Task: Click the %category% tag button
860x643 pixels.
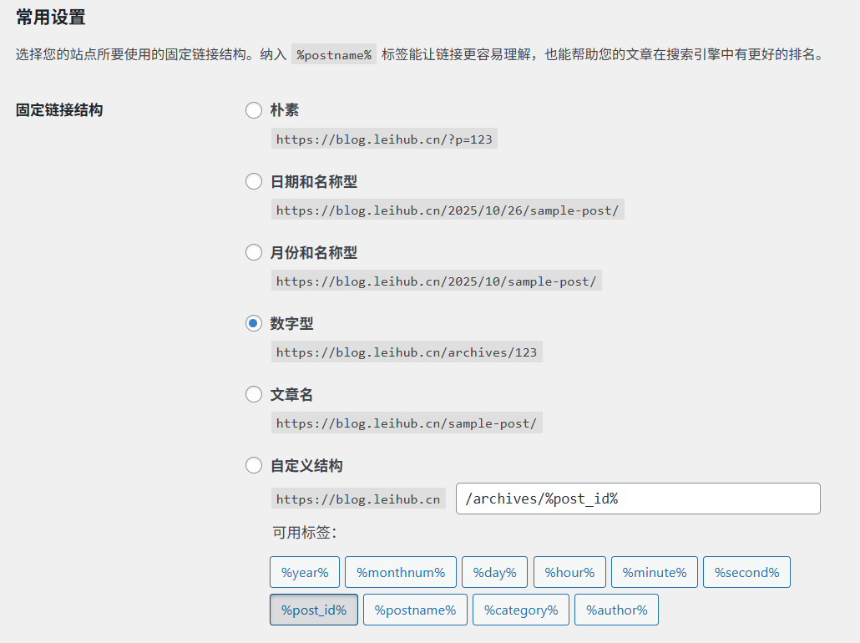Action: (x=521, y=610)
